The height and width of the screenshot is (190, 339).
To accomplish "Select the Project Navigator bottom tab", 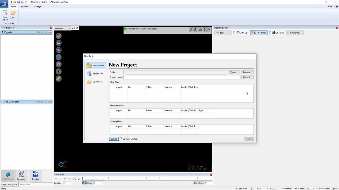I will point(9,184).
